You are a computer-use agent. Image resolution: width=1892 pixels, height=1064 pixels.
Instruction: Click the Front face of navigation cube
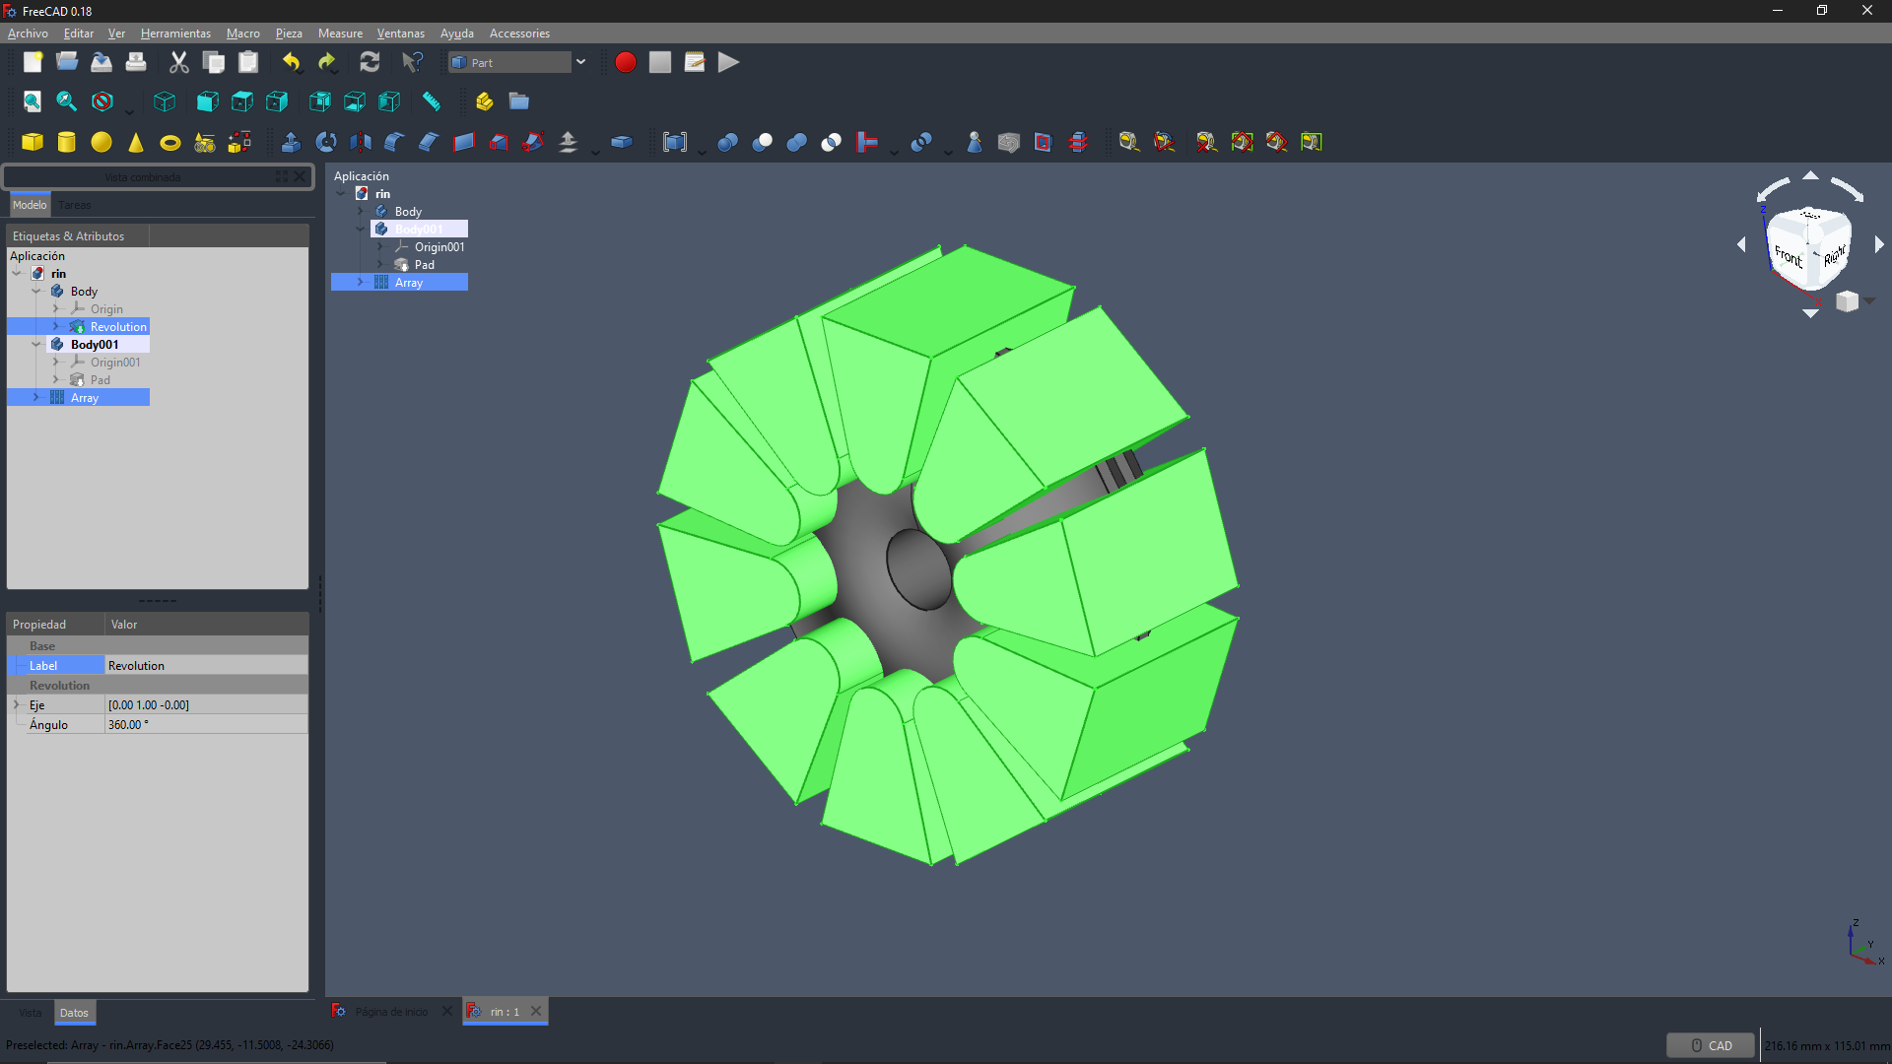click(x=1788, y=257)
